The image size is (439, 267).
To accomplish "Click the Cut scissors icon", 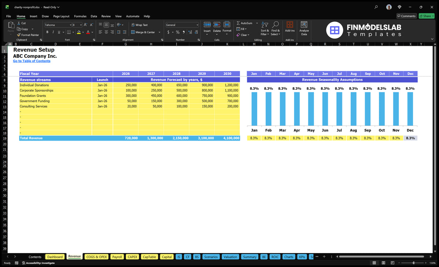I will [19, 23].
